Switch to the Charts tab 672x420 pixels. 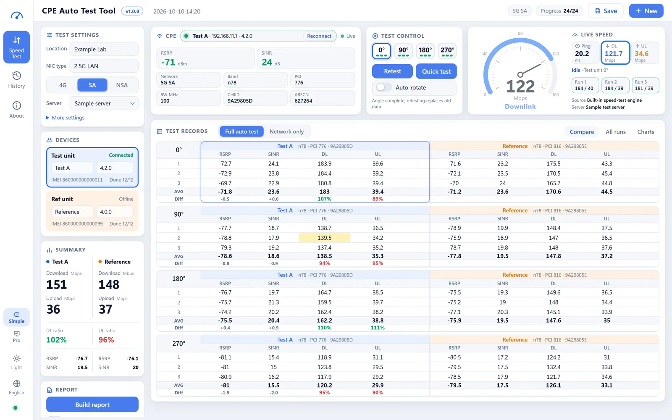[x=646, y=132]
